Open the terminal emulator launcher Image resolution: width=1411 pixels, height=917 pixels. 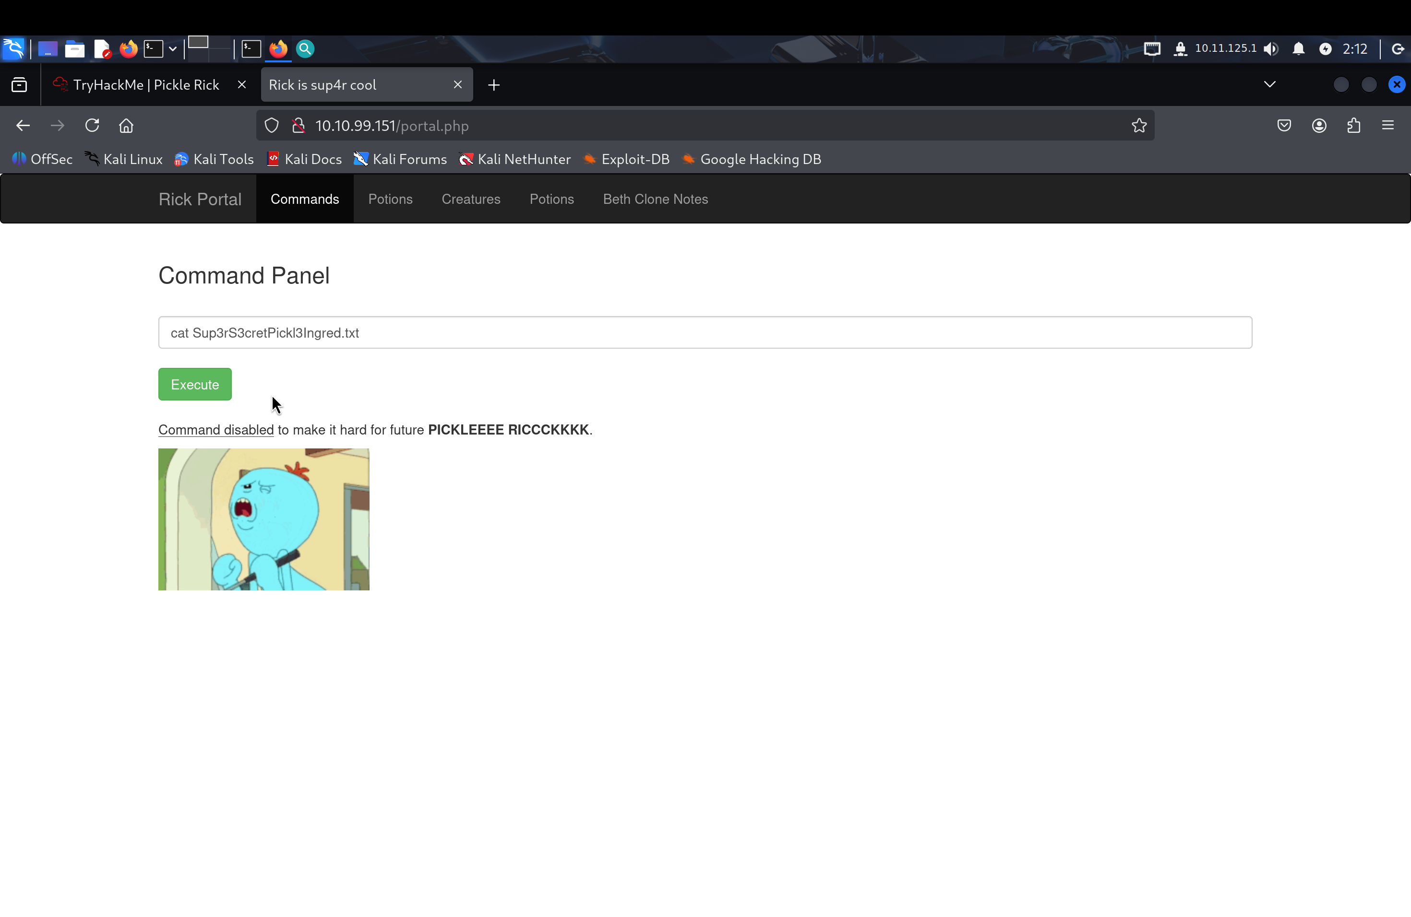tap(154, 48)
